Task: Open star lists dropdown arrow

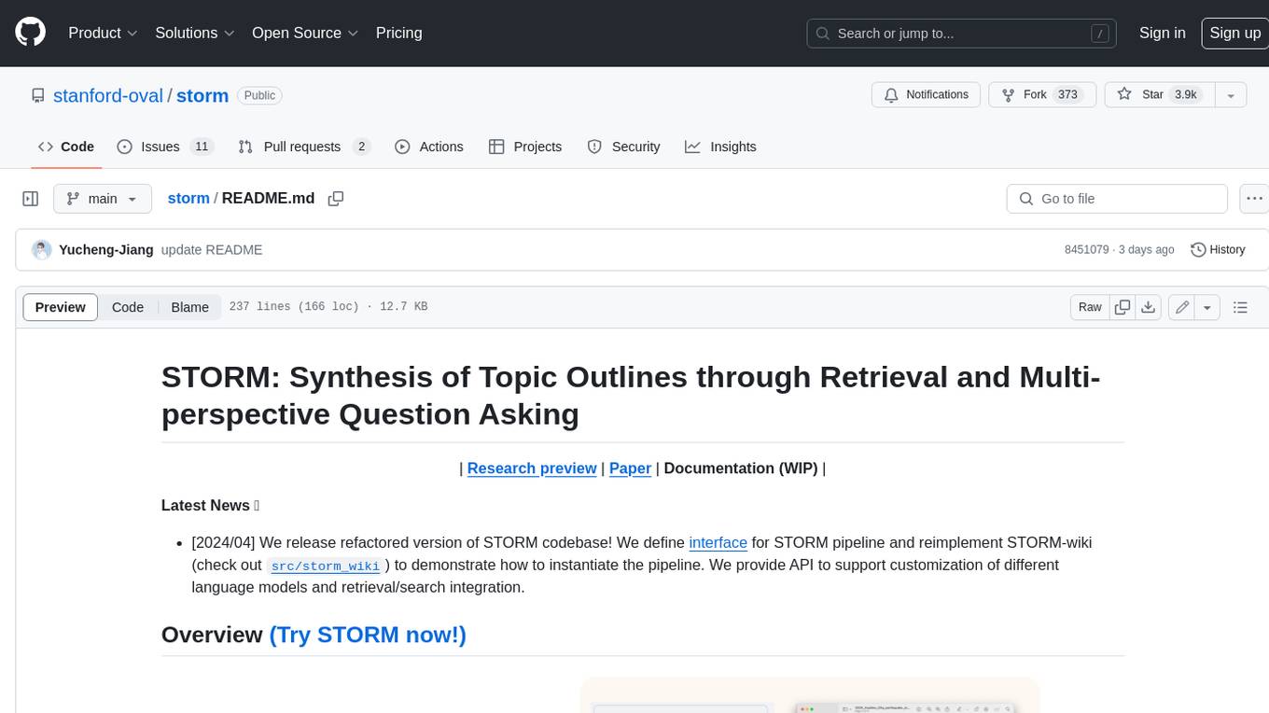Action: pos(1231,94)
